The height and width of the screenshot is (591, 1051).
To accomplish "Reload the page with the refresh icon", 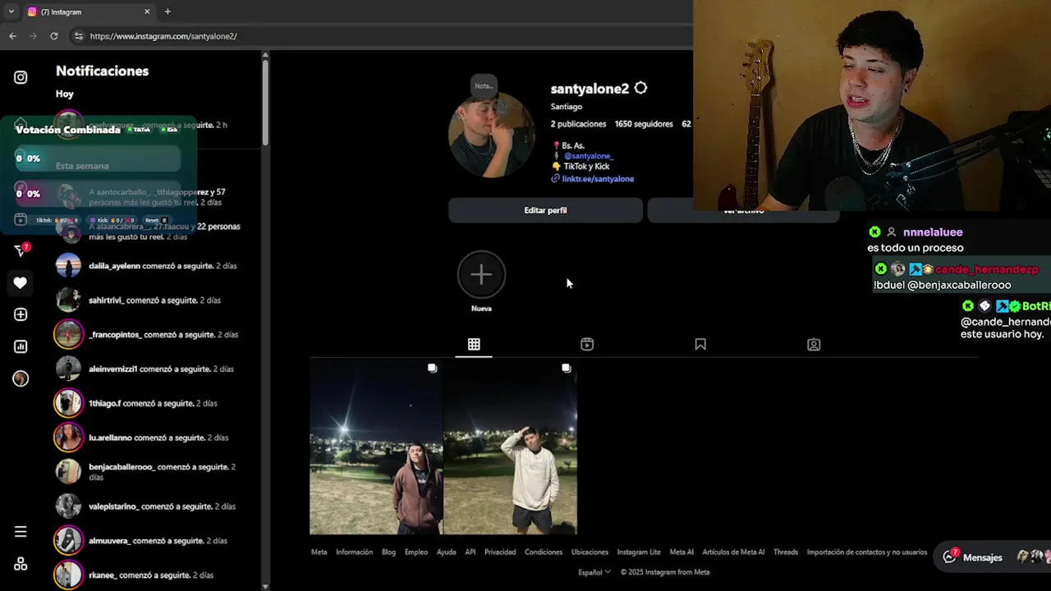I will click(54, 36).
